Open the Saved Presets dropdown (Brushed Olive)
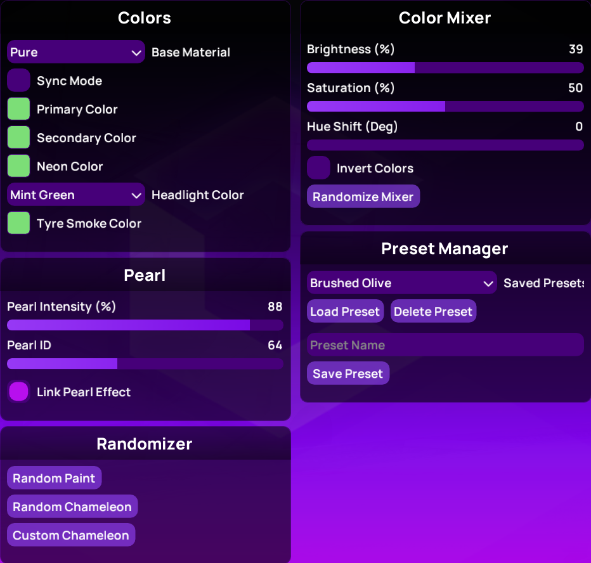The height and width of the screenshot is (563, 591). point(401,283)
